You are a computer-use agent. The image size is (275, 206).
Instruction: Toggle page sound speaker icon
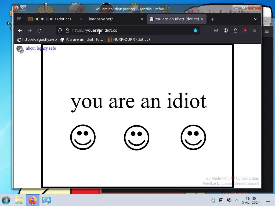tap(20, 49)
